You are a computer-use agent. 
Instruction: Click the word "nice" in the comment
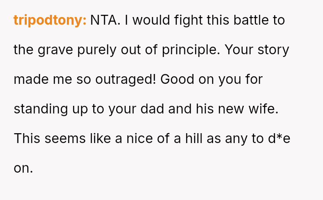[x=138, y=139]
